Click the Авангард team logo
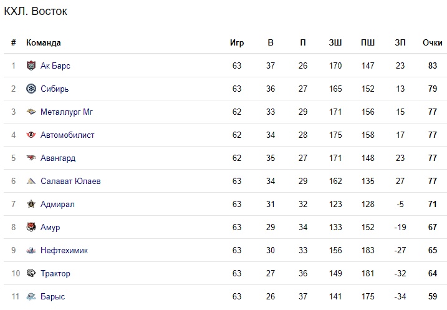The image size is (447, 310). [x=31, y=158]
